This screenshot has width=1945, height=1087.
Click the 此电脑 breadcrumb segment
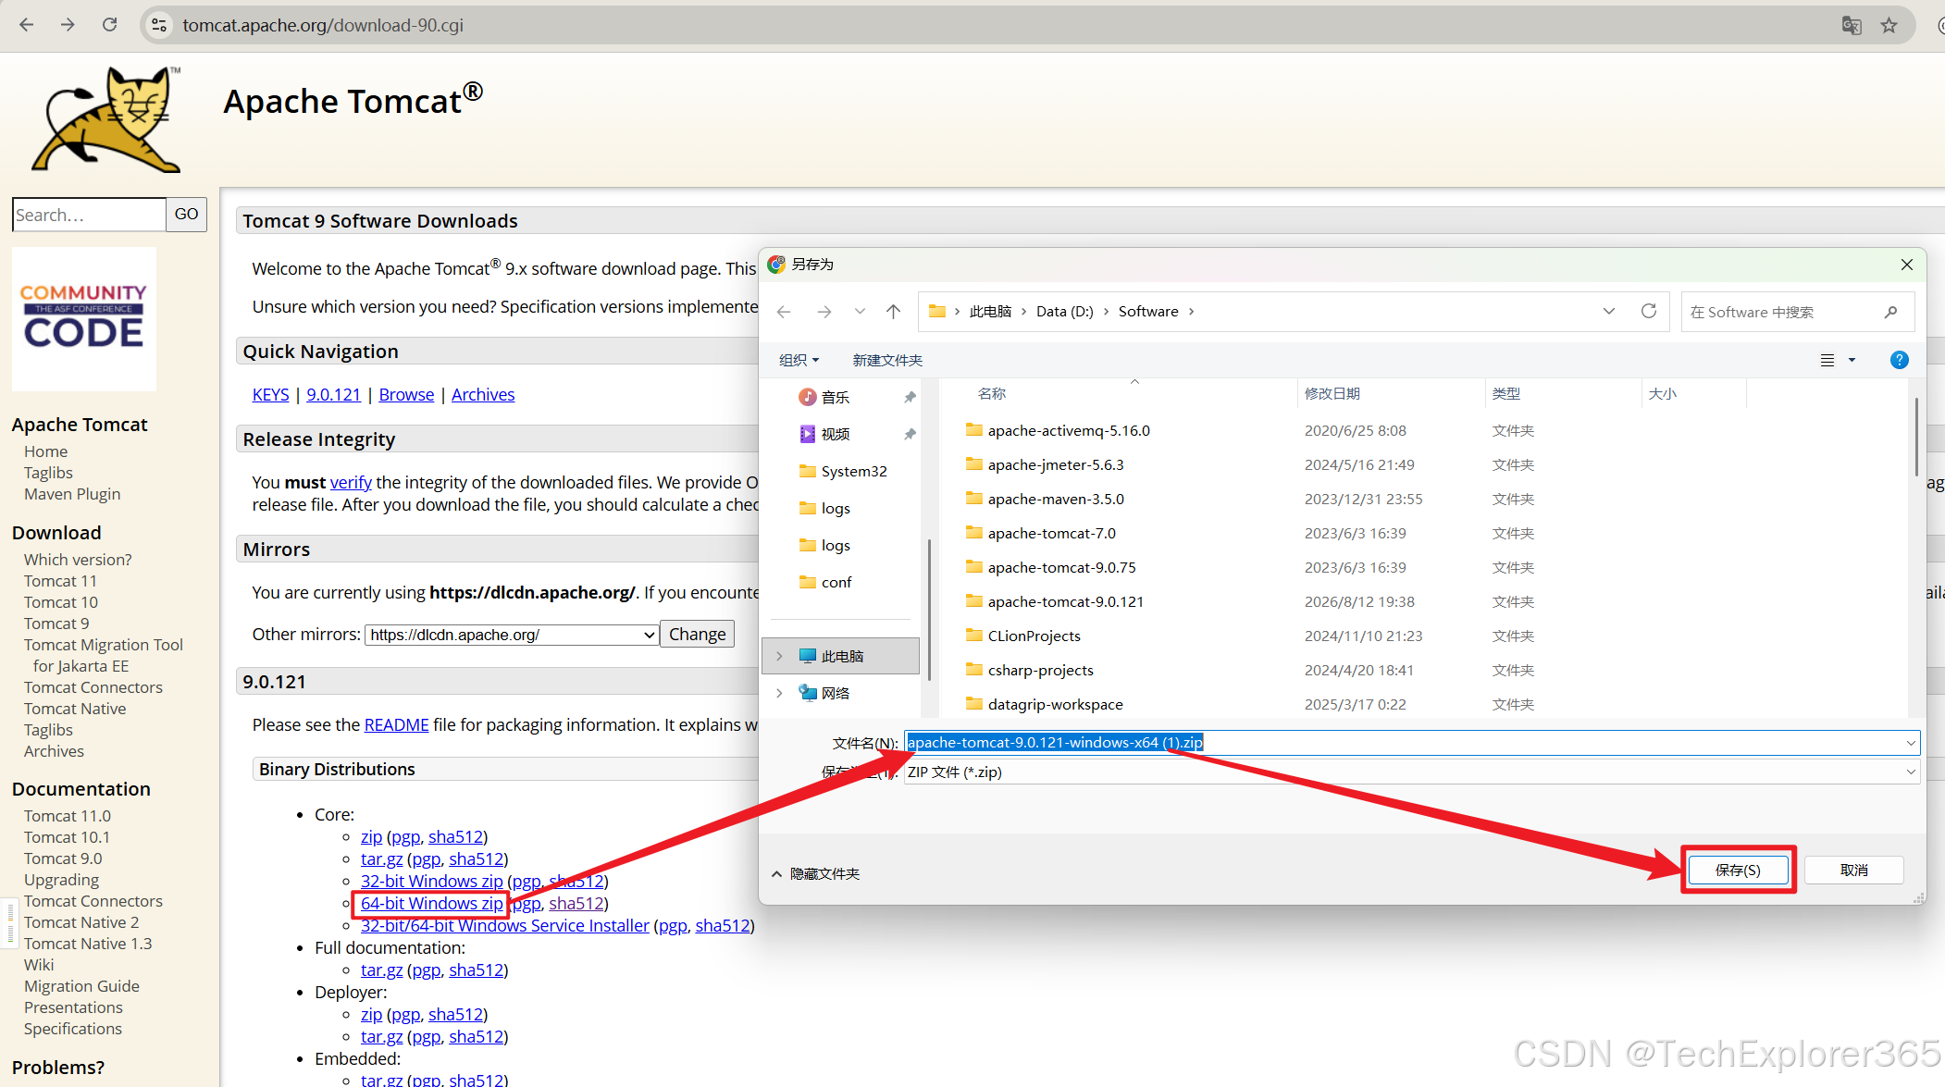click(x=990, y=312)
